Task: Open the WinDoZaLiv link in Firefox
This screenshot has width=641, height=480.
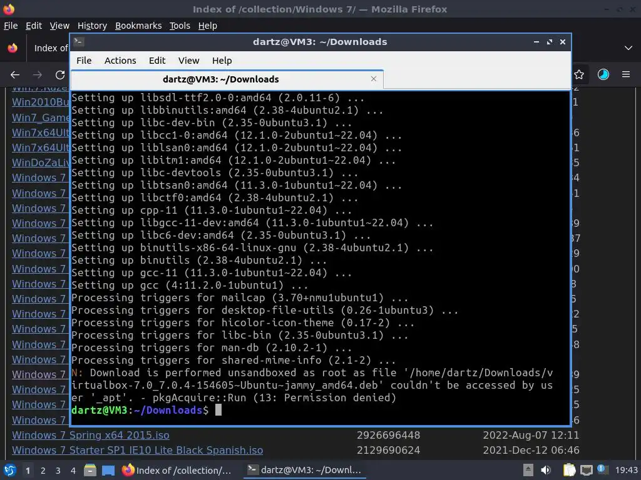Action: (x=41, y=162)
